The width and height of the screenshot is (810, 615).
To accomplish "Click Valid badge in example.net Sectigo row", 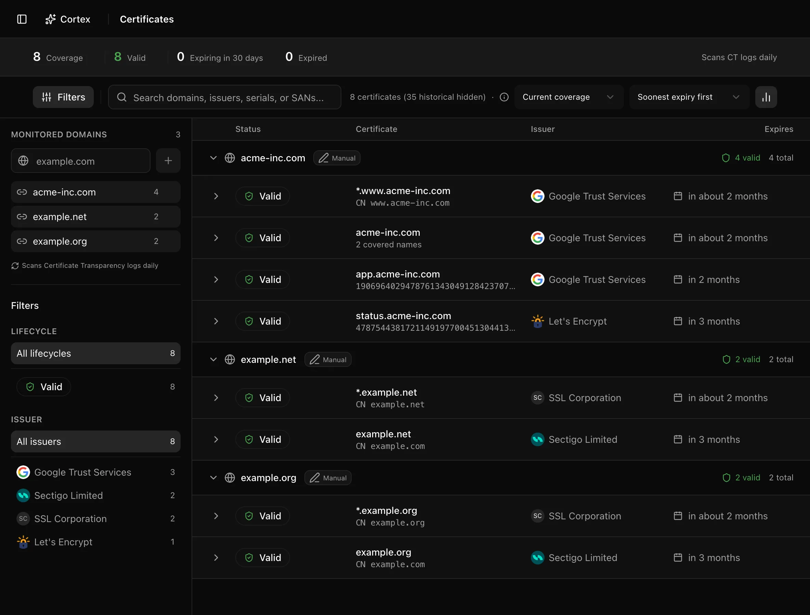I will click(x=263, y=440).
